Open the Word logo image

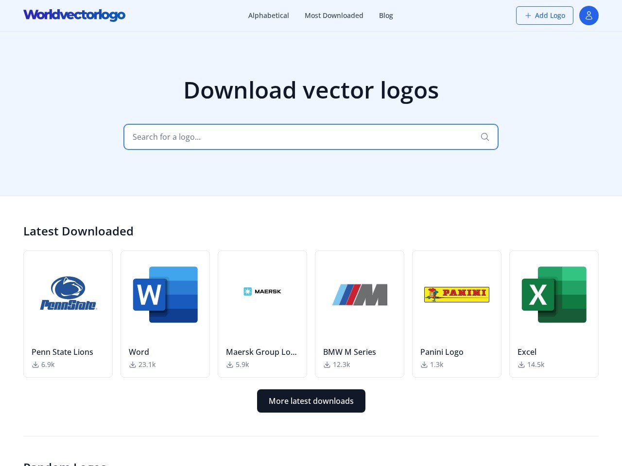point(165,295)
